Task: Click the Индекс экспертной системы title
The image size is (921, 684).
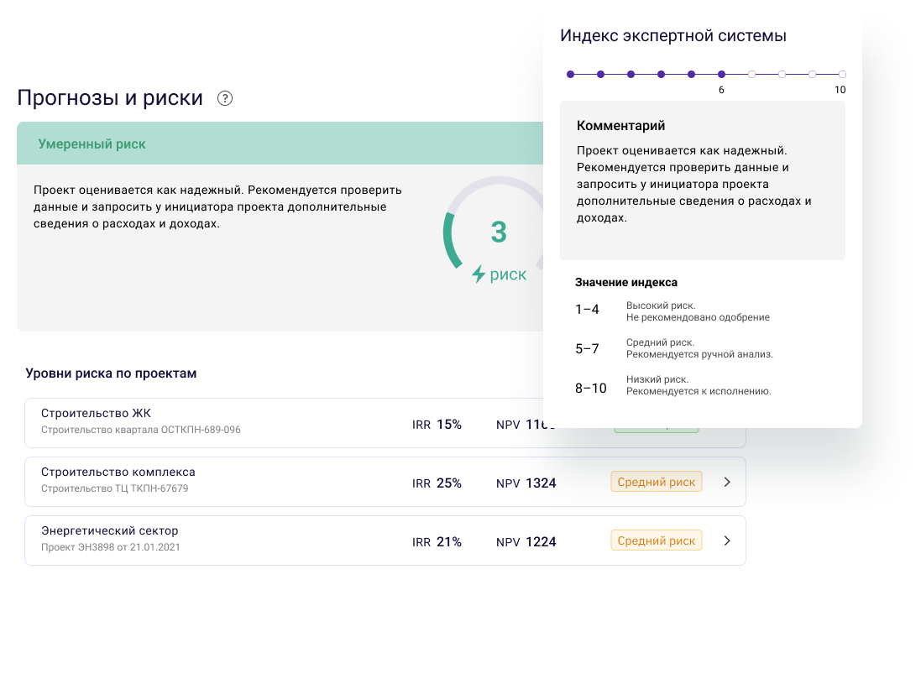Action: tap(673, 36)
